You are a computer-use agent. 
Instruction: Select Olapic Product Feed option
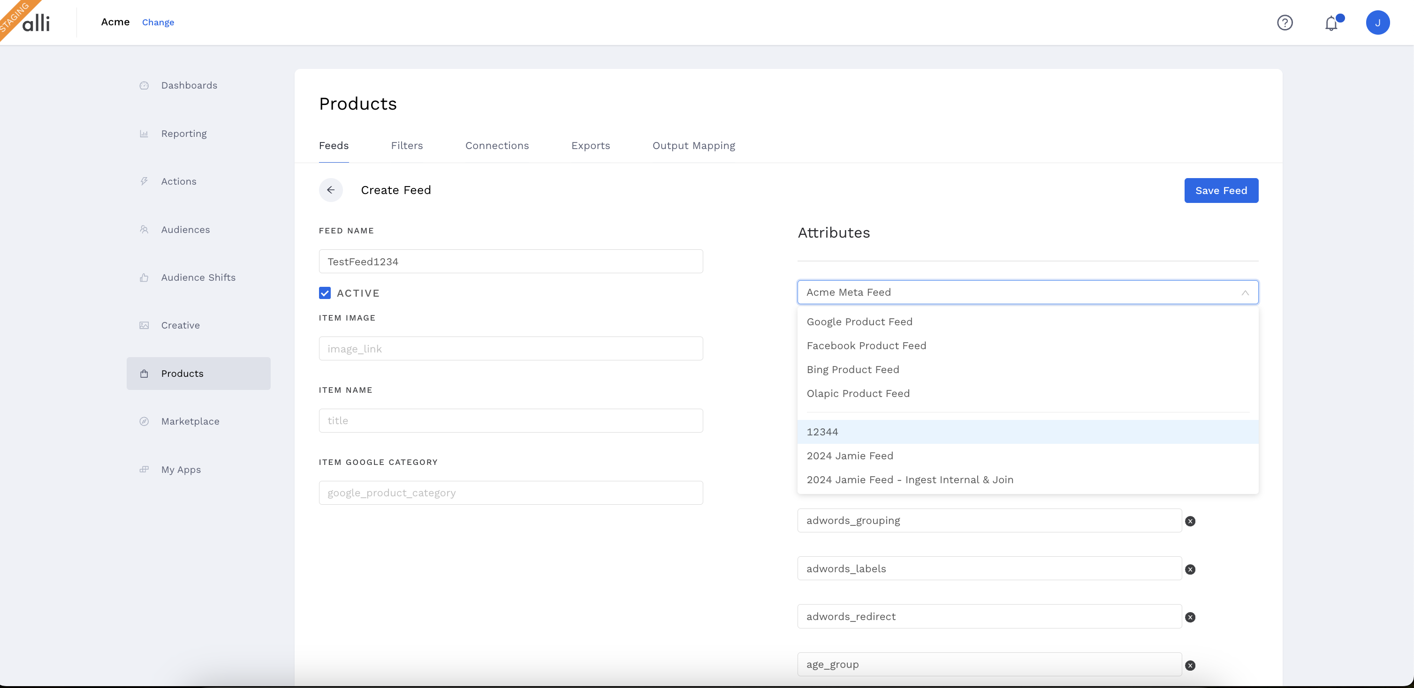point(1027,394)
